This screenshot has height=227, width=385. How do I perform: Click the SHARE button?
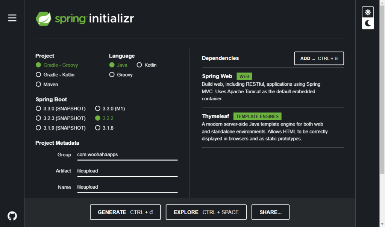click(270, 212)
